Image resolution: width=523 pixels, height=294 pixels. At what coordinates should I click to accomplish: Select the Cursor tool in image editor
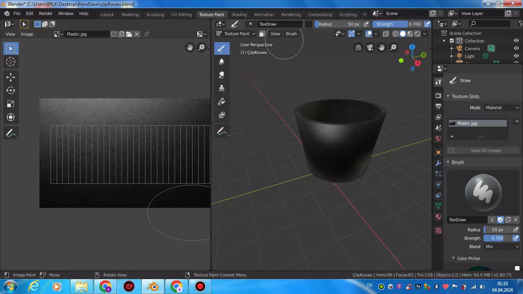(x=11, y=62)
